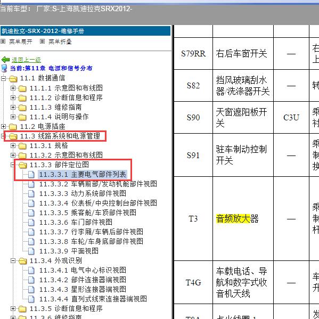Open 11.3.3.8 车轮/车身底部部件视图 page
This screenshot has width=319, height=319.
91,241
